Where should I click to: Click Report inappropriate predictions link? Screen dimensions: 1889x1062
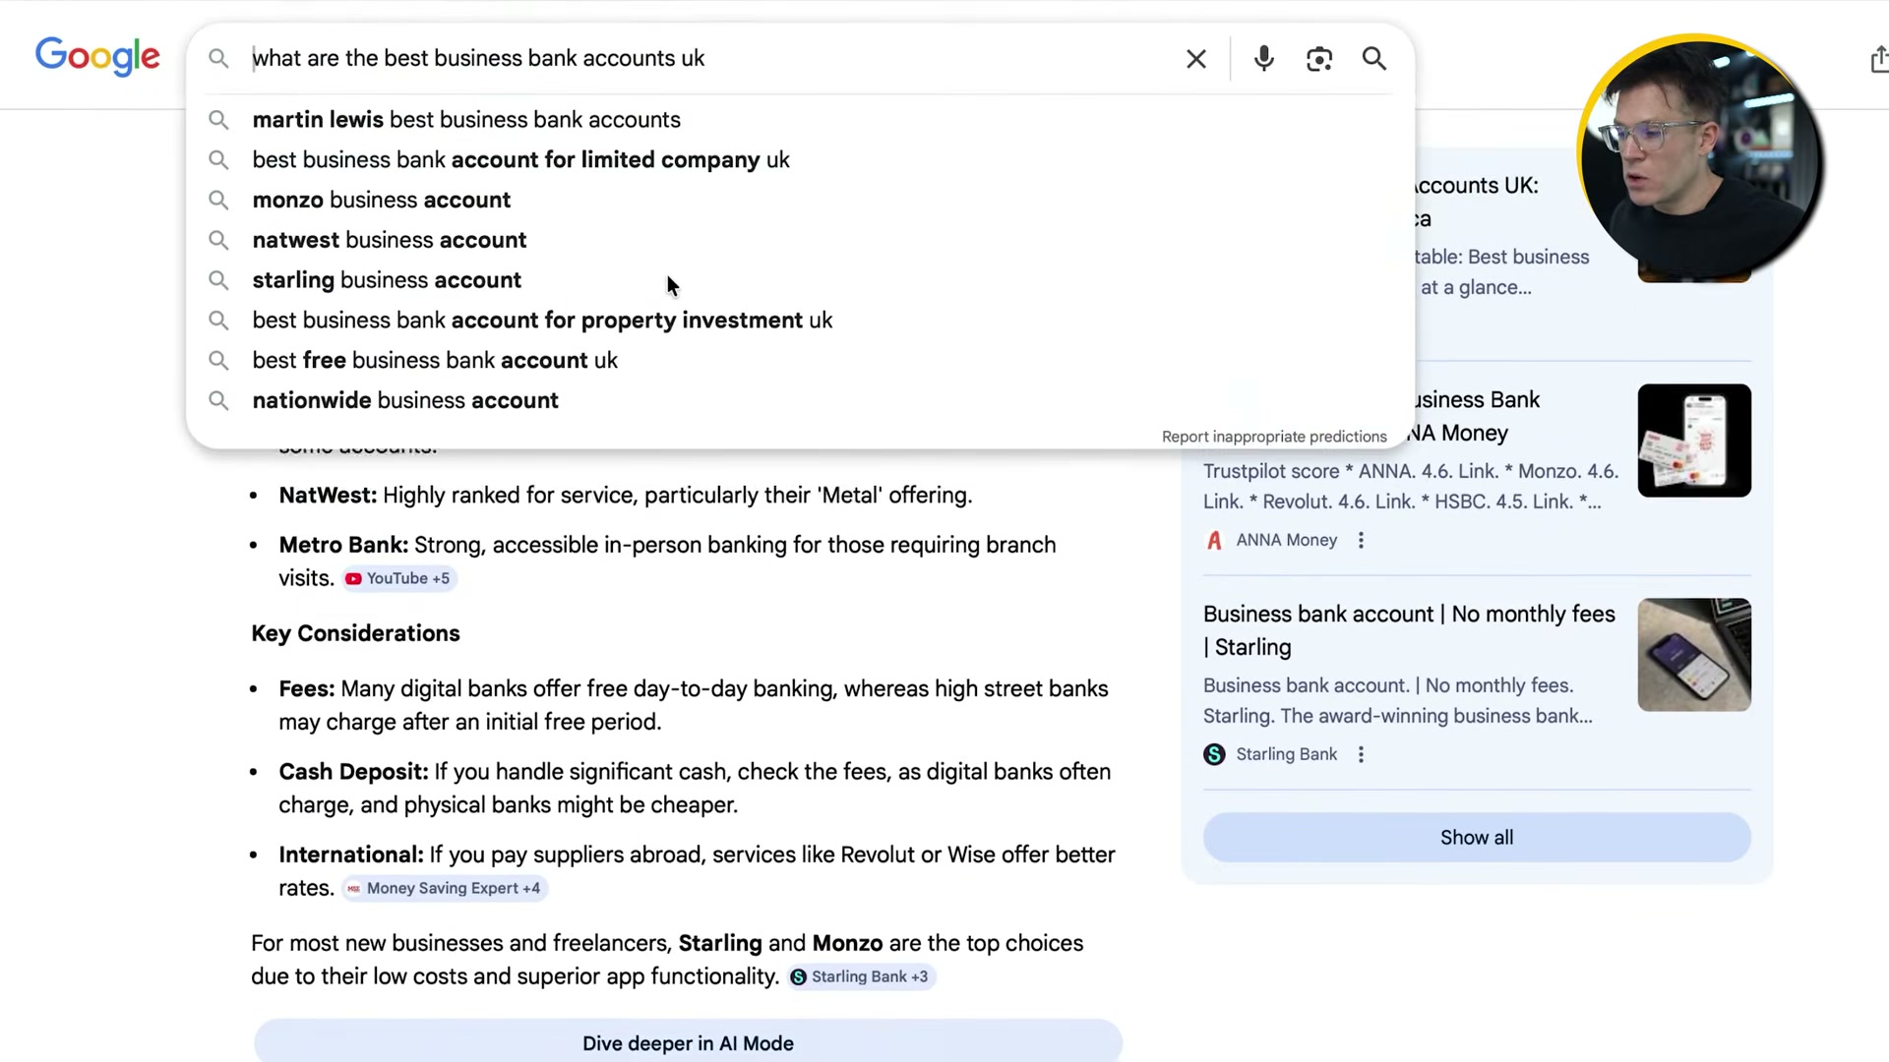click(x=1274, y=437)
